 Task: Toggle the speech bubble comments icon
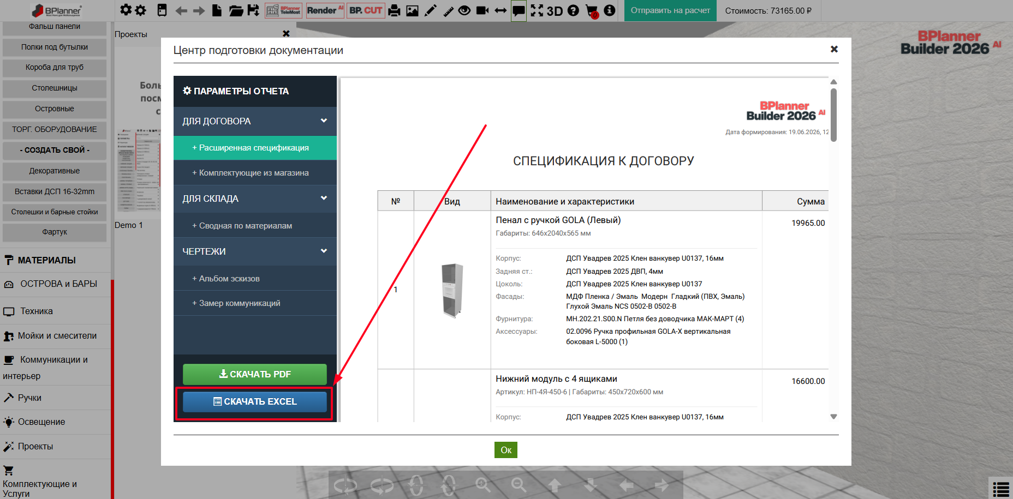point(519,10)
